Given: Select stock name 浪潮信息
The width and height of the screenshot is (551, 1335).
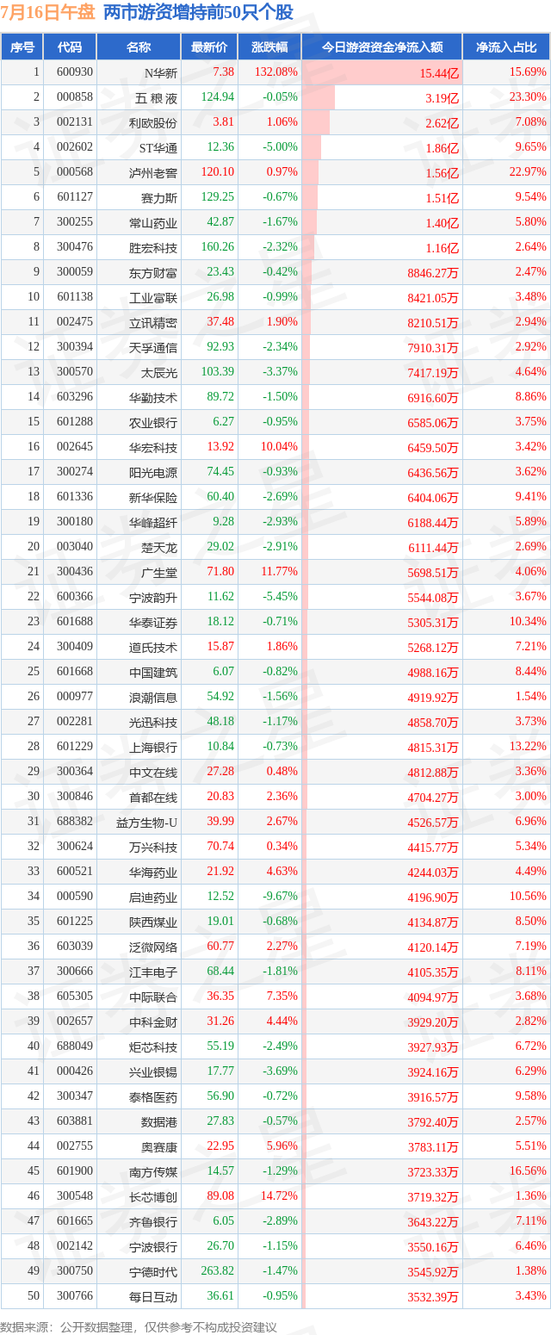Looking at the screenshot, I should click(153, 697).
